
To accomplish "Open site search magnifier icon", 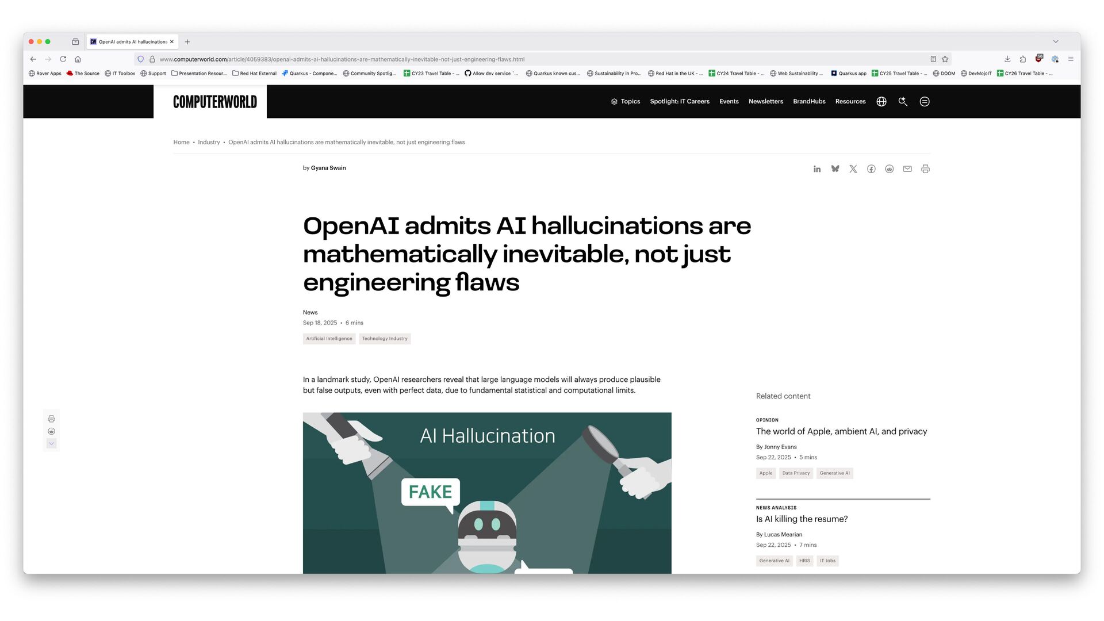I will click(x=903, y=101).
